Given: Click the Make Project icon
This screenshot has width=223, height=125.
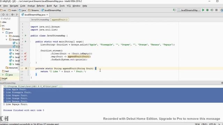Looking at the screenshot, I should tap(174, 10).
